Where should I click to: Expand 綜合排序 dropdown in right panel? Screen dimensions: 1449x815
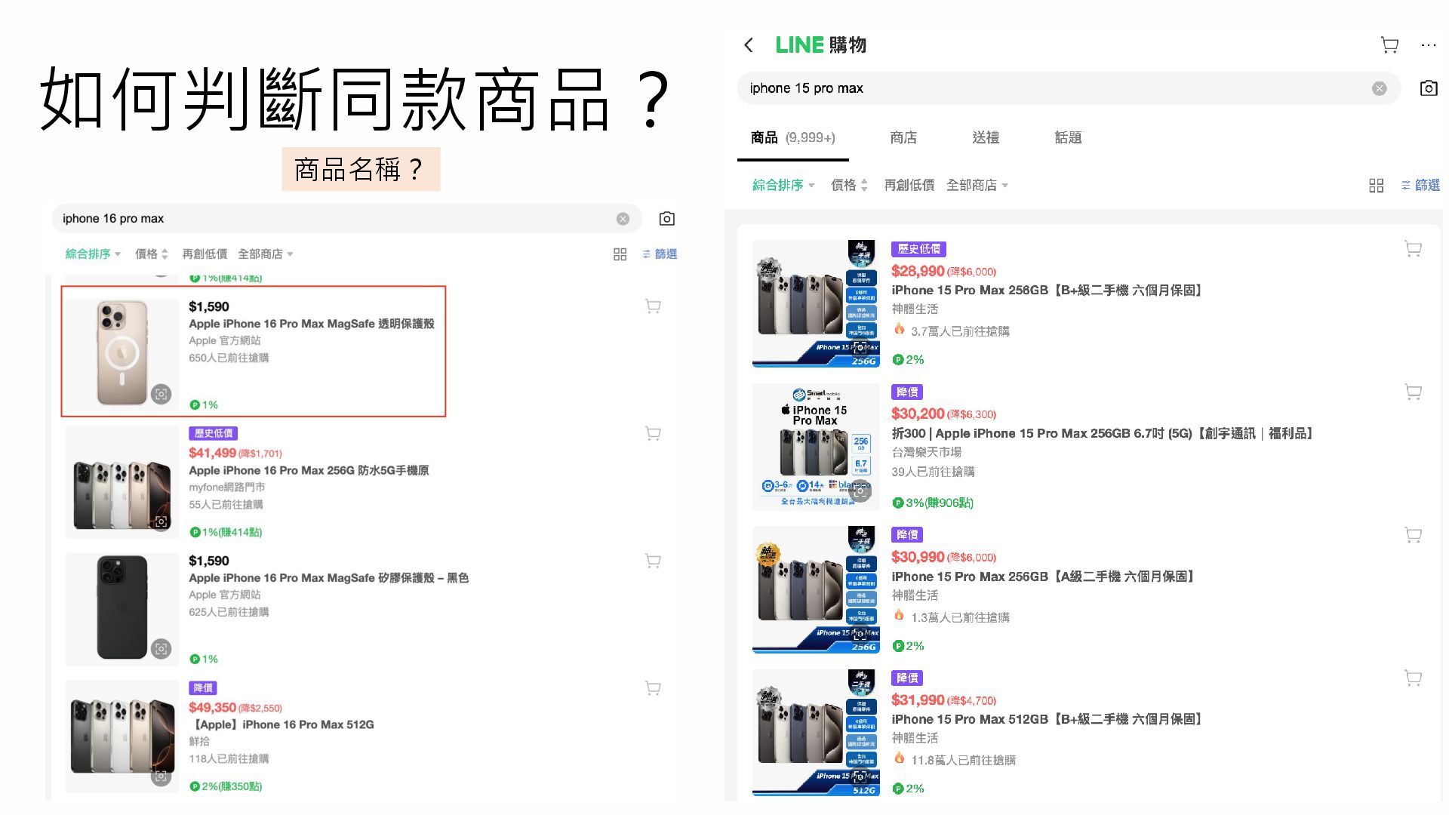tap(783, 185)
